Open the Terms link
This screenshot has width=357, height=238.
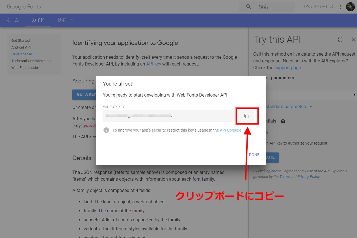pos(285,176)
